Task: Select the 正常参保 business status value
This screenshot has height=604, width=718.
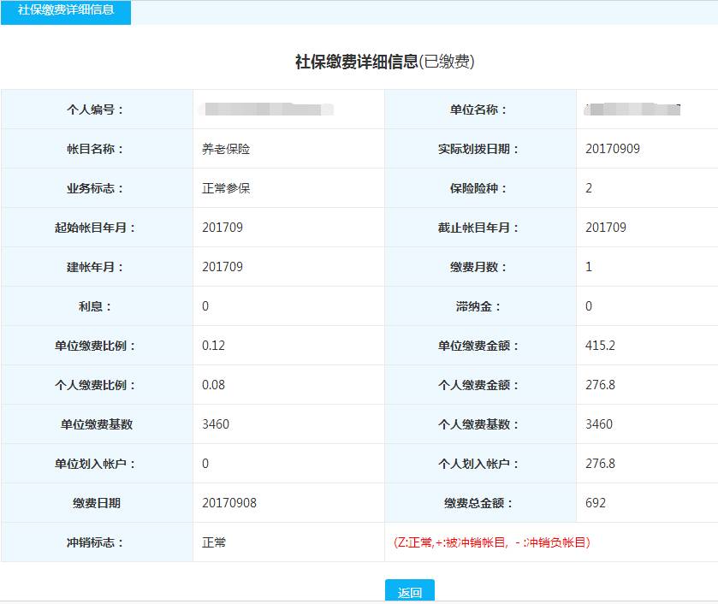Action: (x=226, y=188)
